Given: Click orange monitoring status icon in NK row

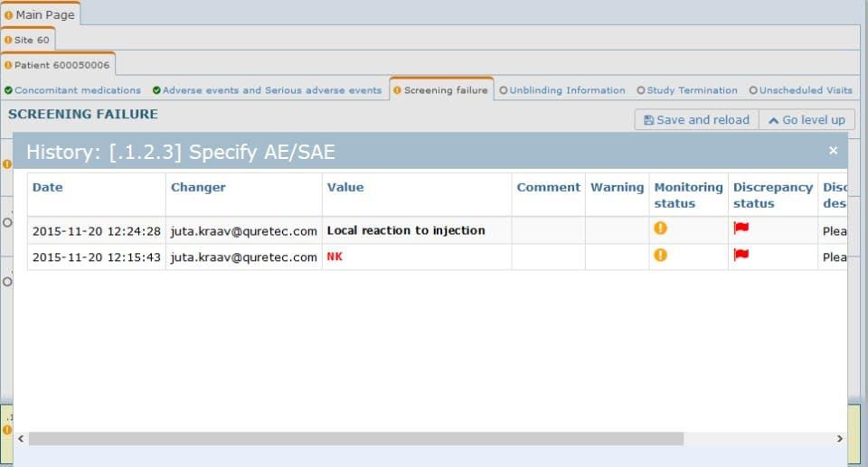Looking at the screenshot, I should [660, 256].
